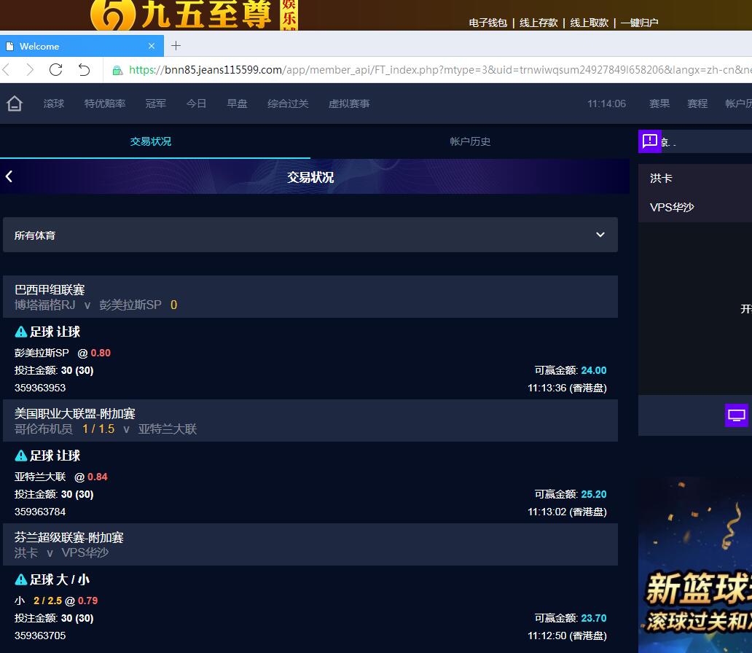Image resolution: width=752 pixels, height=653 pixels.
Task: Click the browser forward arrow
Action: [30, 69]
